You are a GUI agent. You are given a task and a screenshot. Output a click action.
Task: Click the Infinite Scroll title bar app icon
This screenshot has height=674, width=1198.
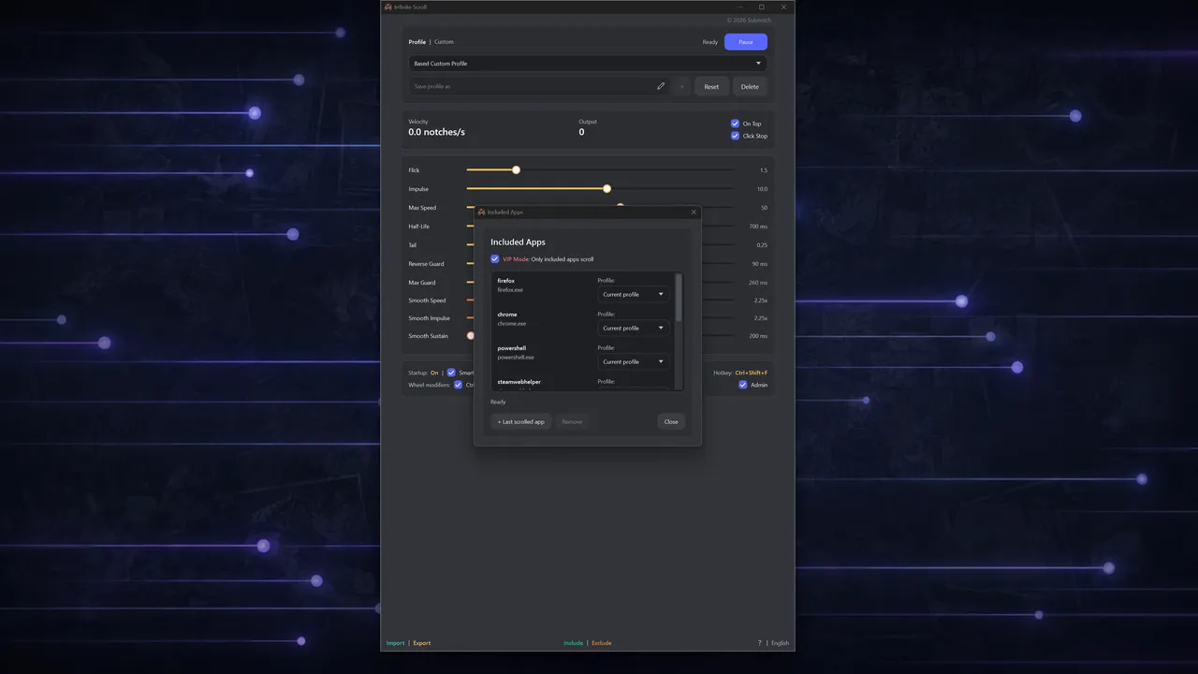(x=388, y=7)
